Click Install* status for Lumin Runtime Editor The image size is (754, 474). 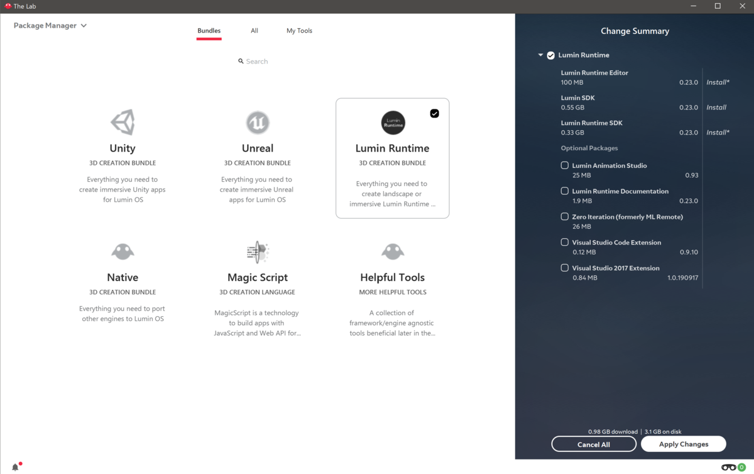pyautogui.click(x=718, y=82)
